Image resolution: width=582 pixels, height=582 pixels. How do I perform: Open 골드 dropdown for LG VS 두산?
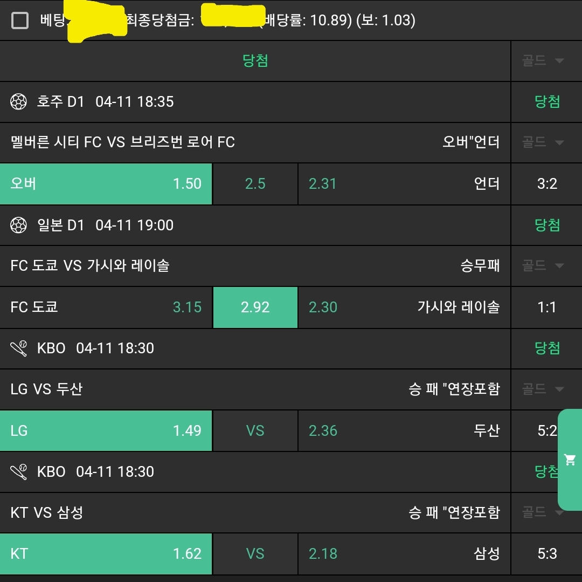(x=543, y=389)
